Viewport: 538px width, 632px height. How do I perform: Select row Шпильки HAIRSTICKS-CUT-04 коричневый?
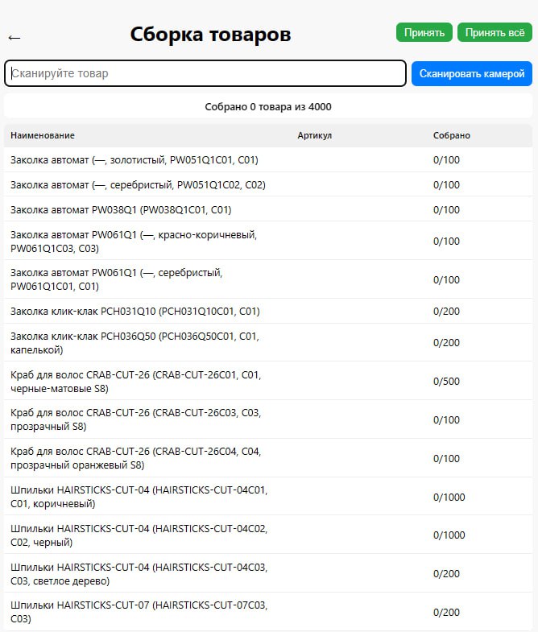click(x=268, y=497)
